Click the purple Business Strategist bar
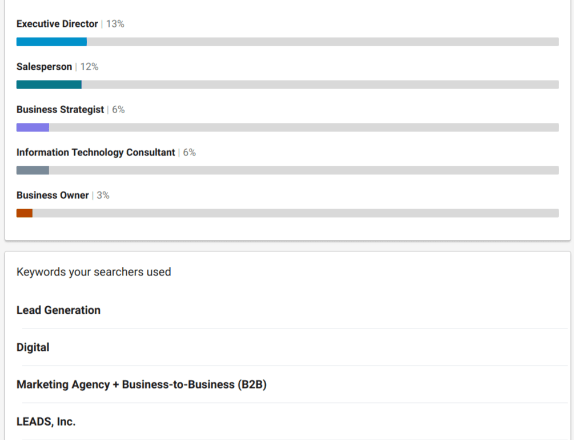The height and width of the screenshot is (440, 574). click(33, 127)
